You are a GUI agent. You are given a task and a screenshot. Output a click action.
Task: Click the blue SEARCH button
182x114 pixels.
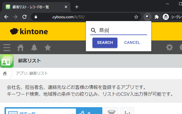[x=105, y=42]
